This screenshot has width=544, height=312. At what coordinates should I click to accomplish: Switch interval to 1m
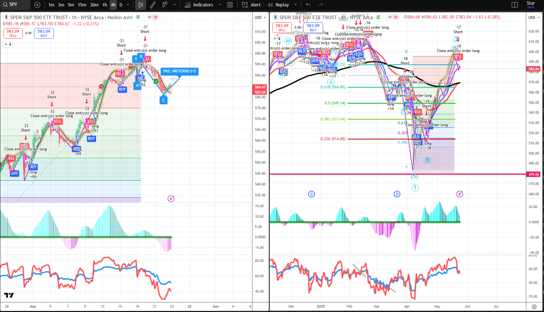click(x=51, y=5)
